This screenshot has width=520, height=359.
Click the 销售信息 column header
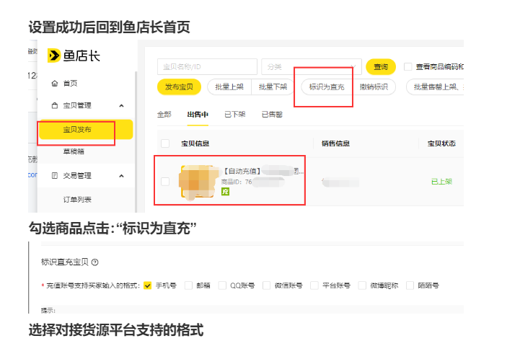335,143
